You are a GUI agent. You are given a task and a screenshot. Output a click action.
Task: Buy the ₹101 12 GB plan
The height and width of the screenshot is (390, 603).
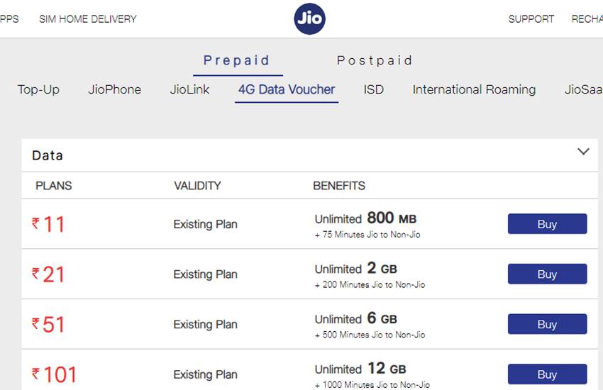(547, 374)
